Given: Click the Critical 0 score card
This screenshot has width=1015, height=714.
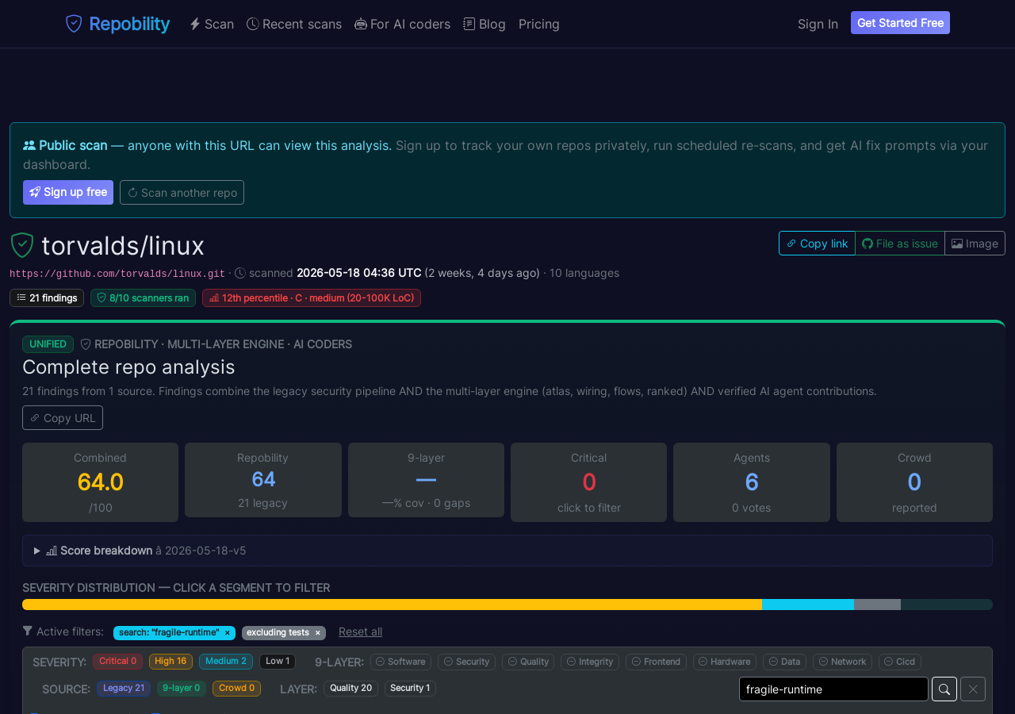Looking at the screenshot, I should point(588,482).
